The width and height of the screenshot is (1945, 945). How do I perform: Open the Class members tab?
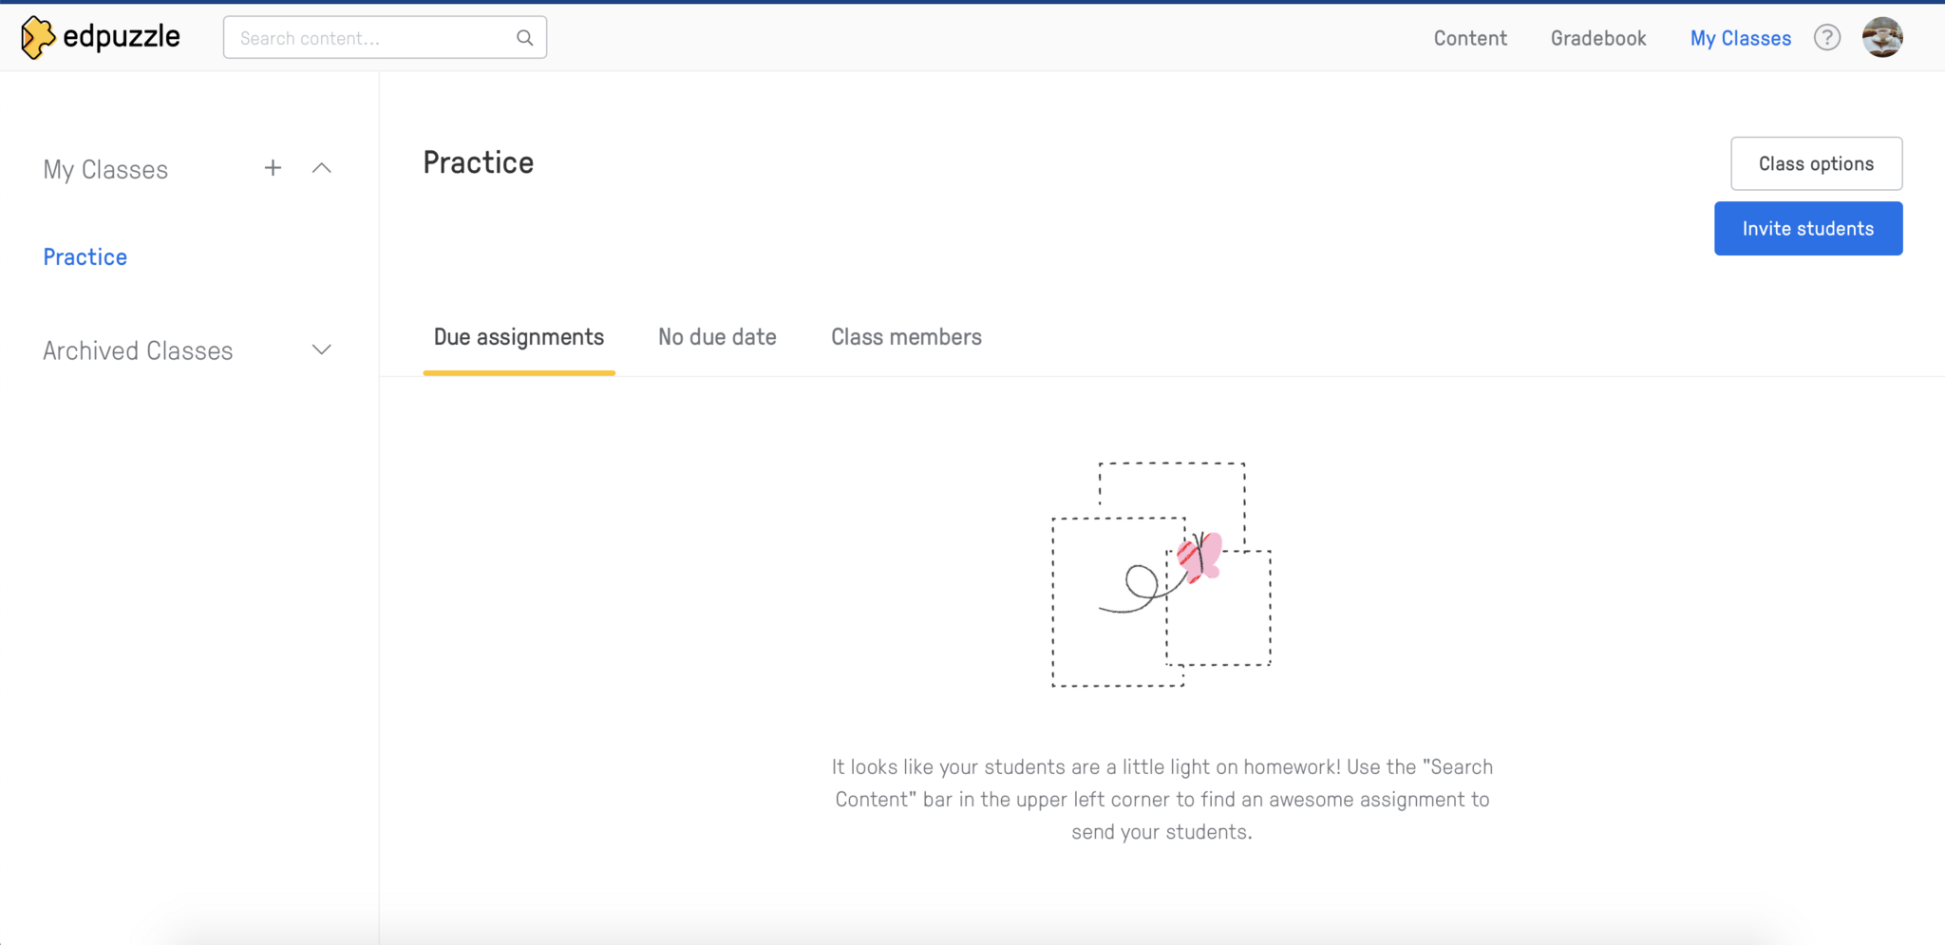(x=906, y=337)
